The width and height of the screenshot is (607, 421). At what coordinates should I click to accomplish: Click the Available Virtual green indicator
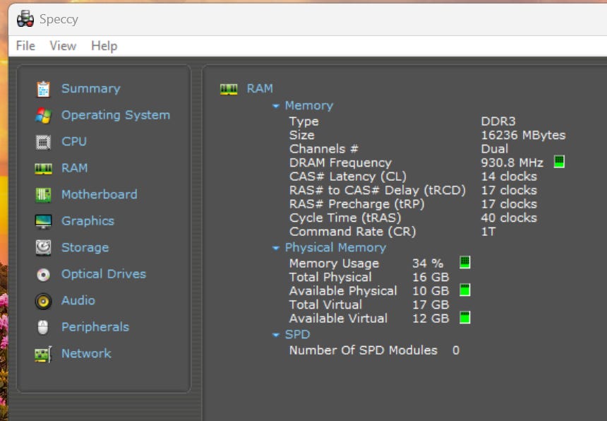coord(464,318)
